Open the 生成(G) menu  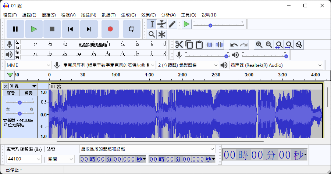[x=128, y=15]
